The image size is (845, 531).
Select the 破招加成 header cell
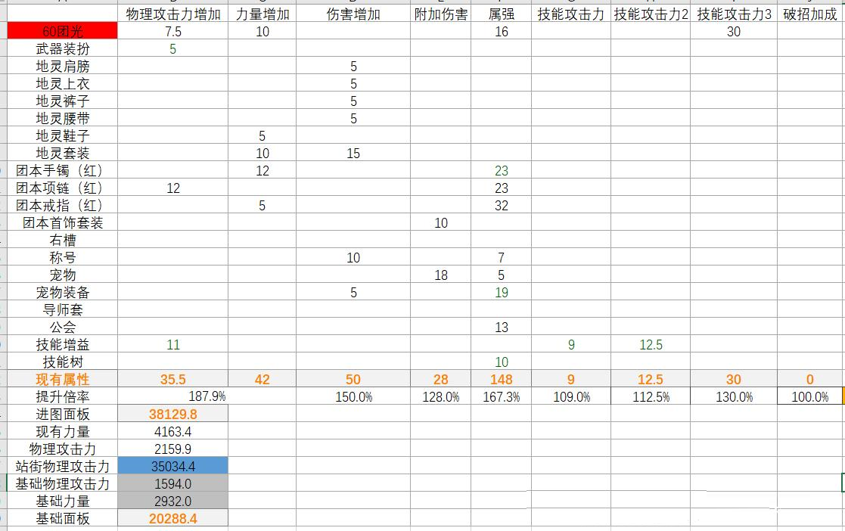point(810,14)
